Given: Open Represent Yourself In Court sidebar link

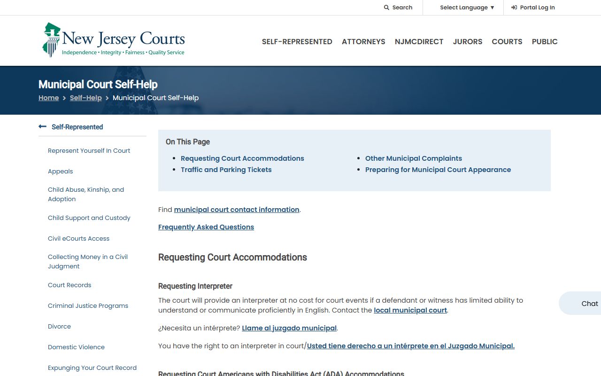Looking at the screenshot, I should coord(89,151).
